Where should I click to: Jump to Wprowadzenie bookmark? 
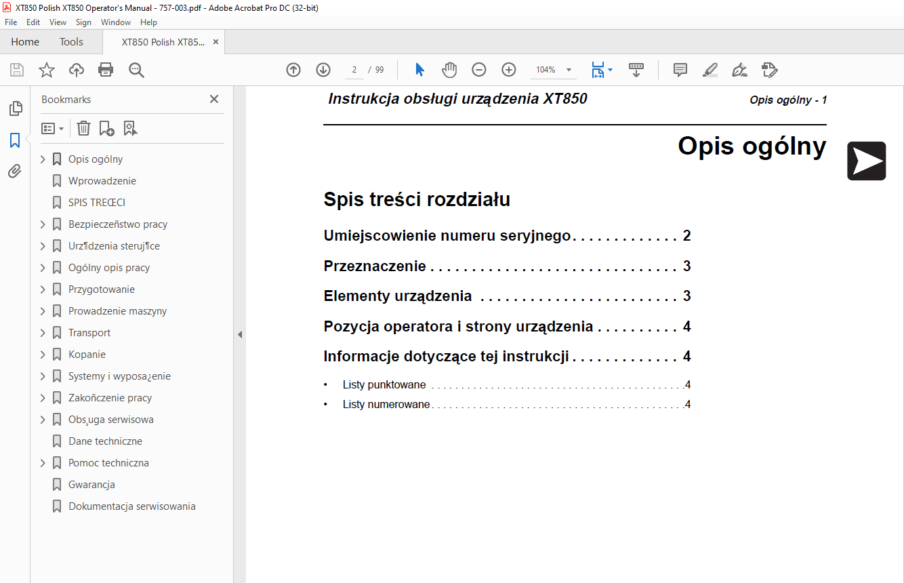(x=102, y=181)
